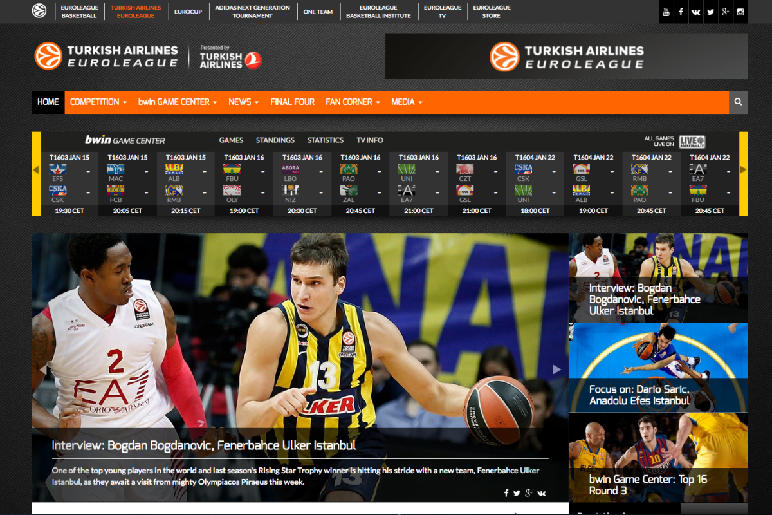Share featured story on Google Plus

(529, 493)
